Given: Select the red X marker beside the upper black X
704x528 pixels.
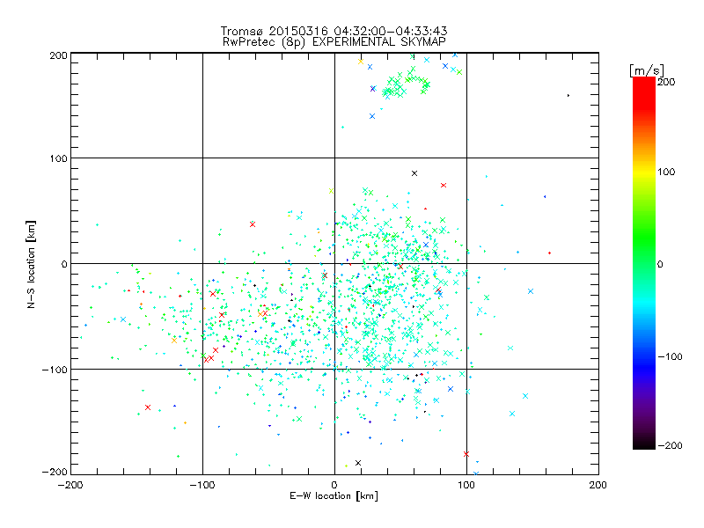Looking at the screenshot, I should (x=444, y=185).
